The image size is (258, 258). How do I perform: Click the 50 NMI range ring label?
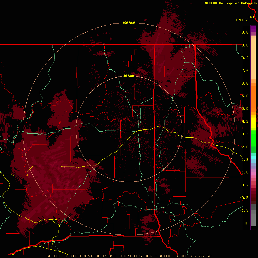click(x=129, y=76)
